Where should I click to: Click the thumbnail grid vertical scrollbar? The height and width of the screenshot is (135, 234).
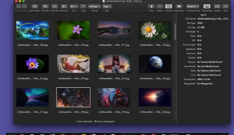point(175,31)
